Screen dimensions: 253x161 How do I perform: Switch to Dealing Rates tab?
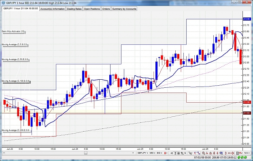74,9
